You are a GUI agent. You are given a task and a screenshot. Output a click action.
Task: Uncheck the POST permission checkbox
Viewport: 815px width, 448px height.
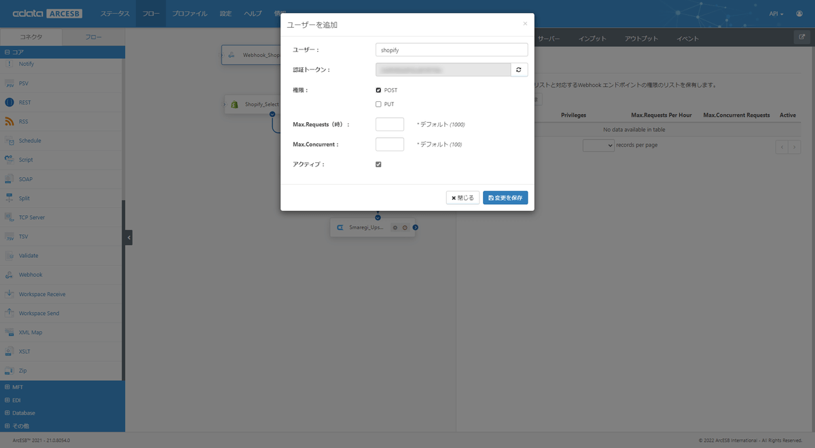point(378,90)
